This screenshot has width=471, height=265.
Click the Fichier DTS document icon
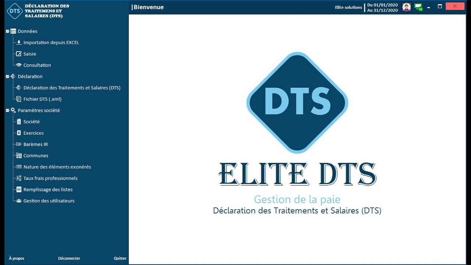pyautogui.click(x=19, y=99)
